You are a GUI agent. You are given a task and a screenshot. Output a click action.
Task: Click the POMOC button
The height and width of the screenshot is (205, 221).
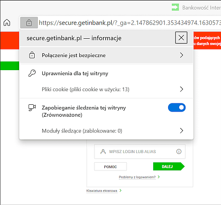tap(110, 167)
